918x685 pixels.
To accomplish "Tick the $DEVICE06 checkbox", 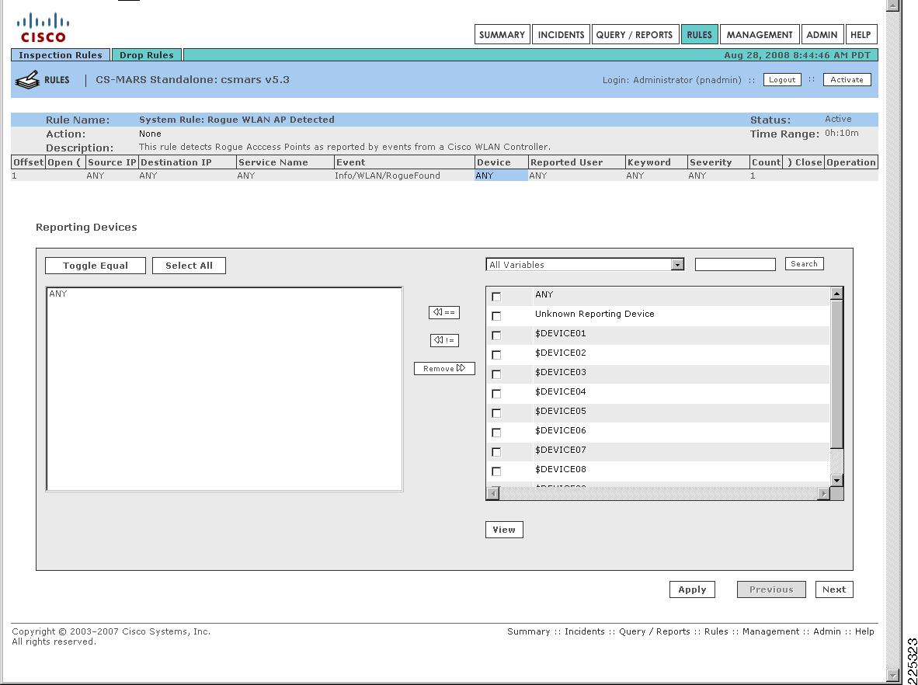I will (496, 433).
